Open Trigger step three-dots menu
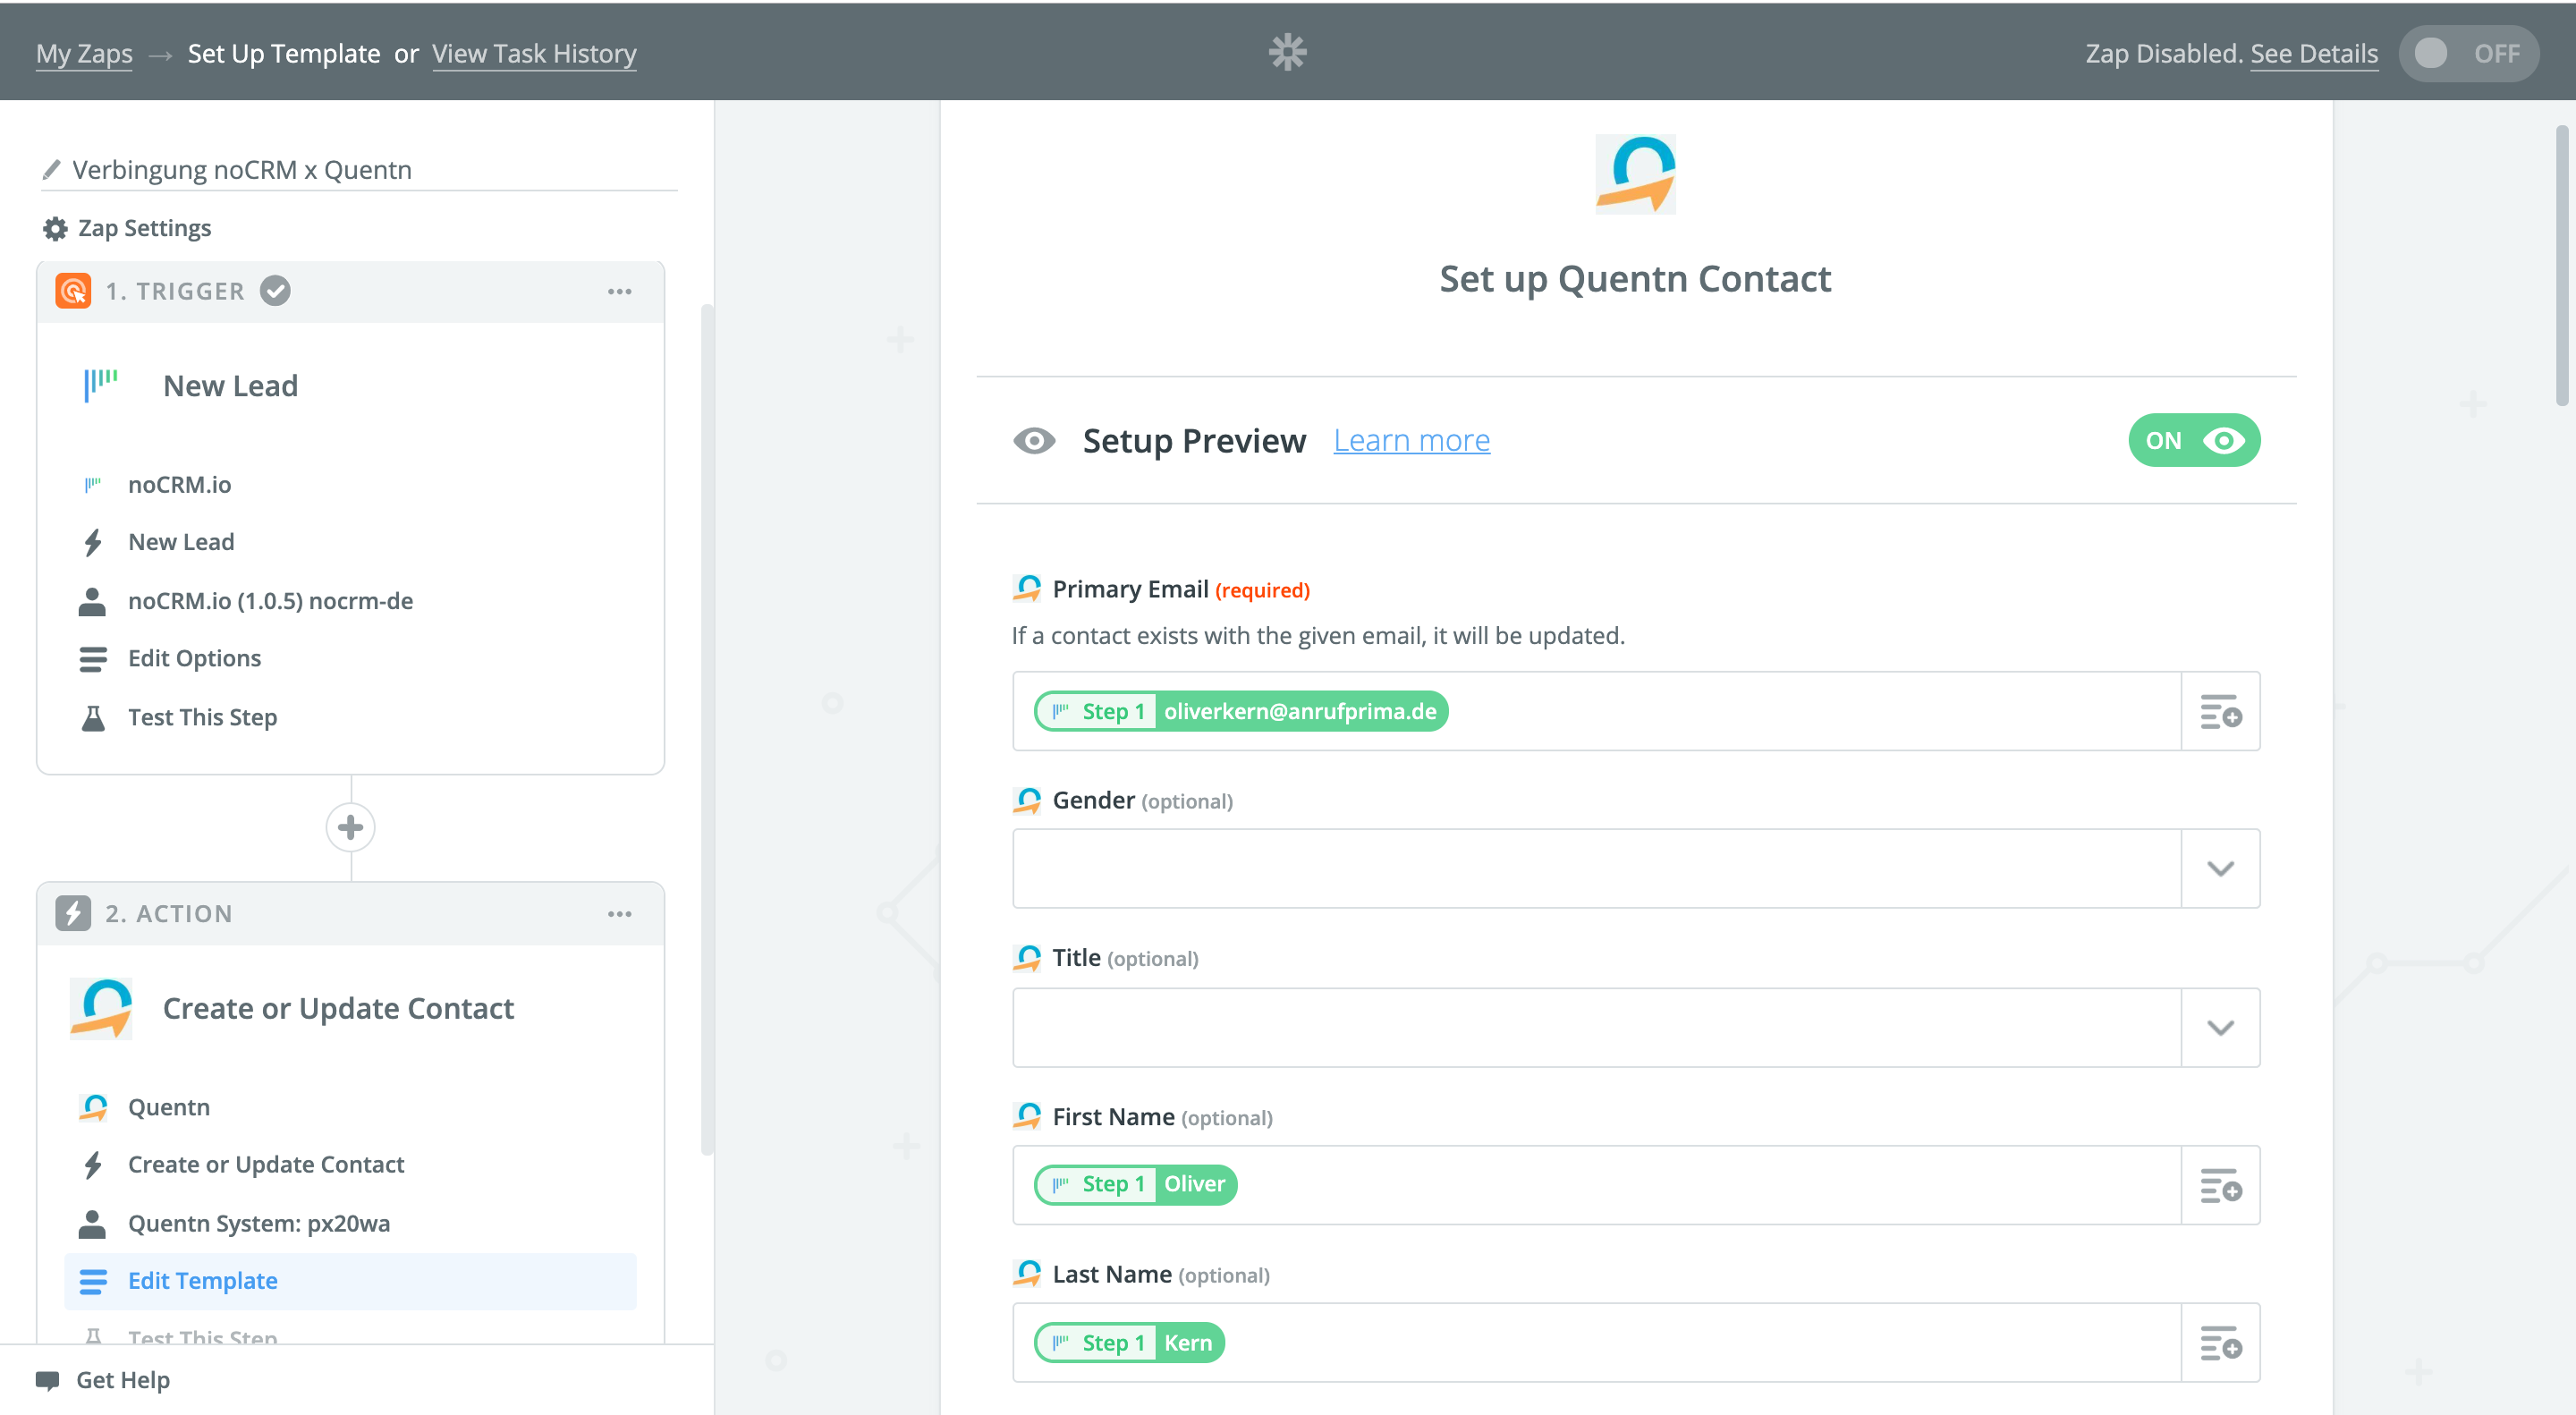This screenshot has width=2576, height=1415. (619, 292)
